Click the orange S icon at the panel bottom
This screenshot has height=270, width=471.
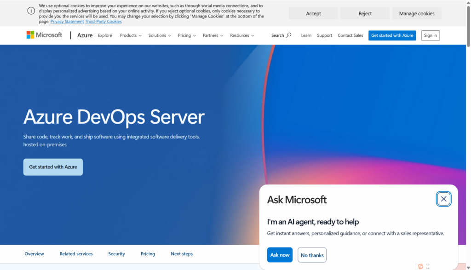[x=420, y=266]
